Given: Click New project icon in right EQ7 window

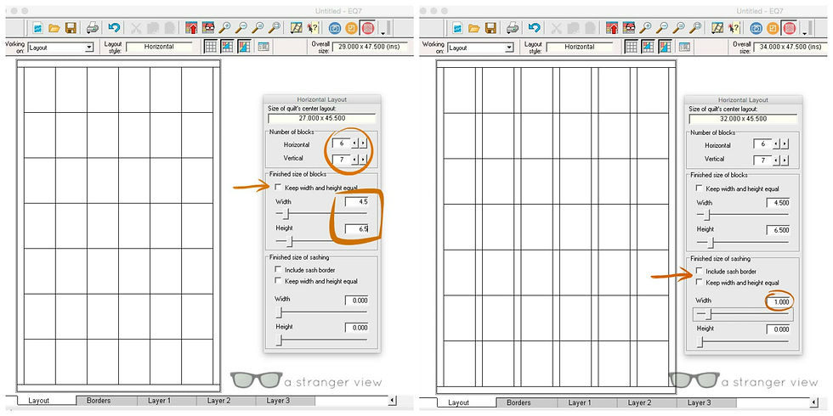Looking at the screenshot, I should [457, 27].
